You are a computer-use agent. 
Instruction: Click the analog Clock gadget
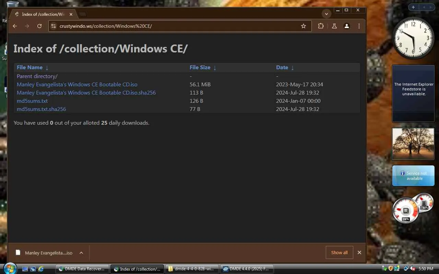[413, 38]
